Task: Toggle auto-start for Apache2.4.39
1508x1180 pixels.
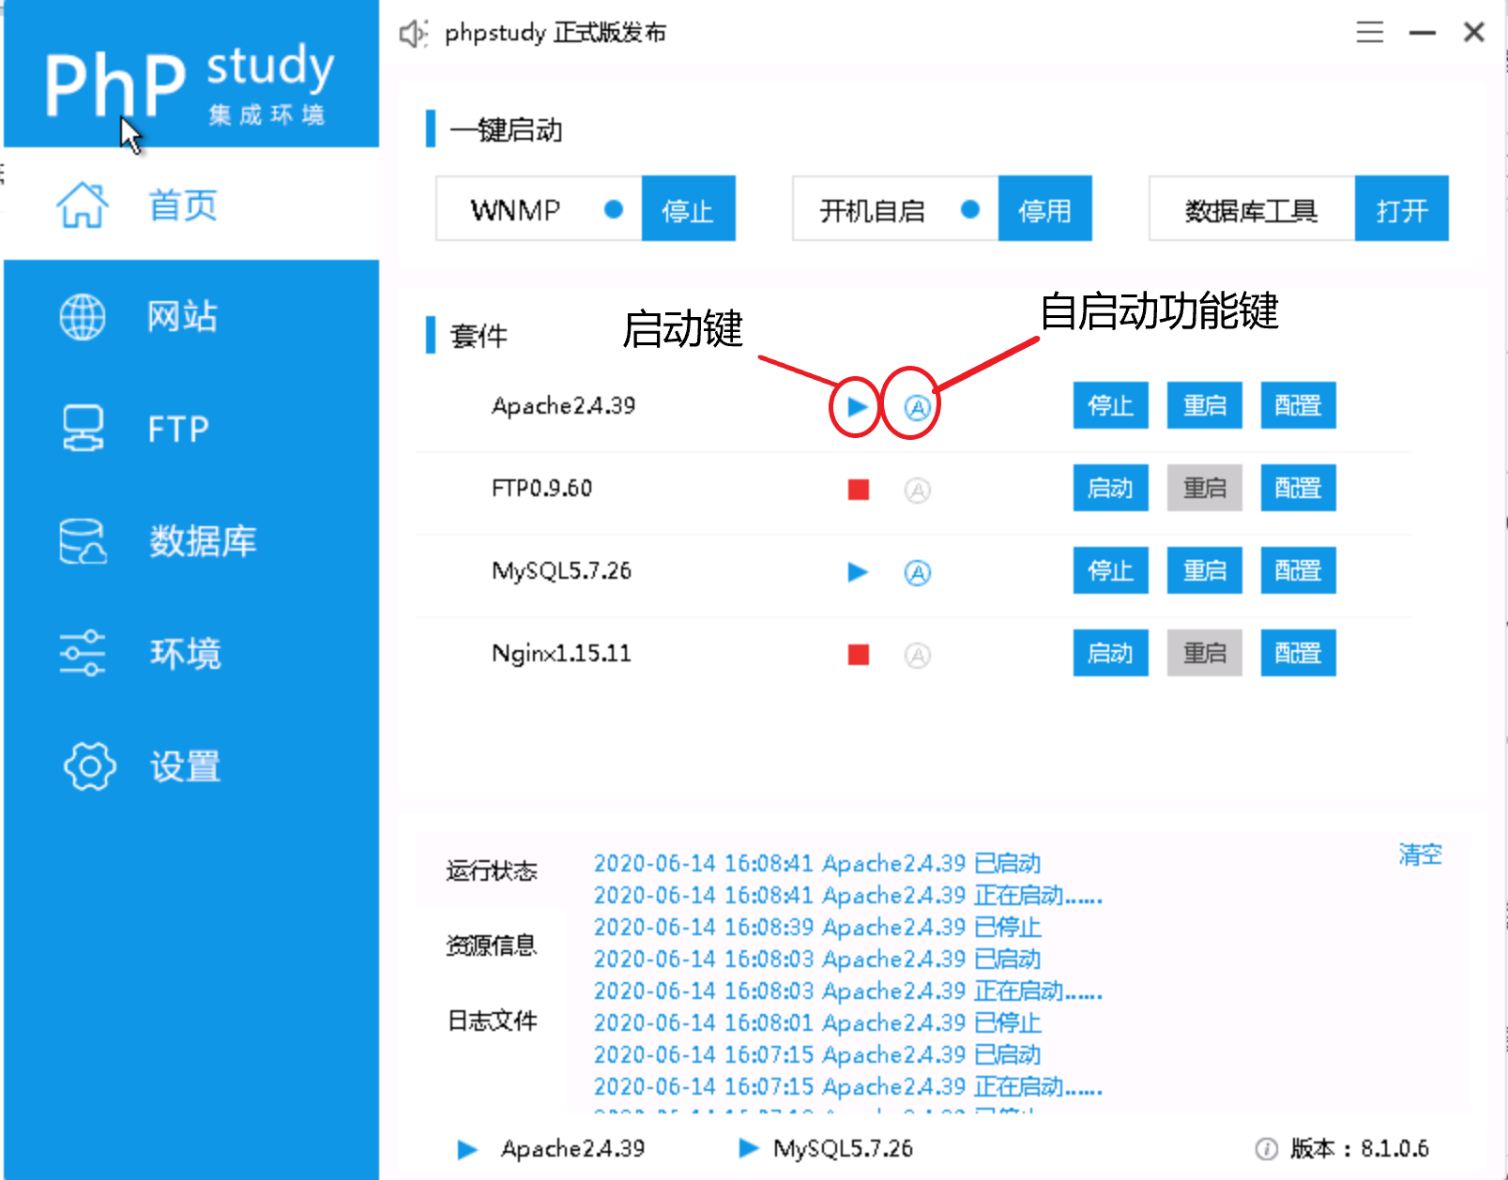Action: click(917, 407)
